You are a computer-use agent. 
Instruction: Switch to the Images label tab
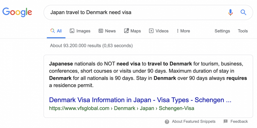(x=83, y=31)
